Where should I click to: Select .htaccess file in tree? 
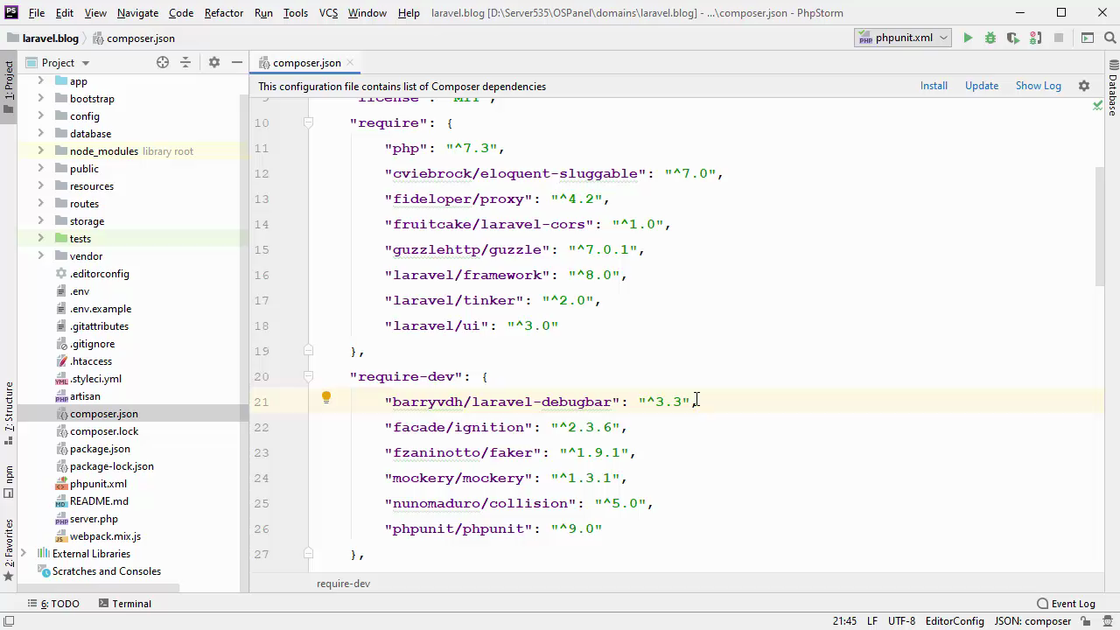tap(90, 361)
